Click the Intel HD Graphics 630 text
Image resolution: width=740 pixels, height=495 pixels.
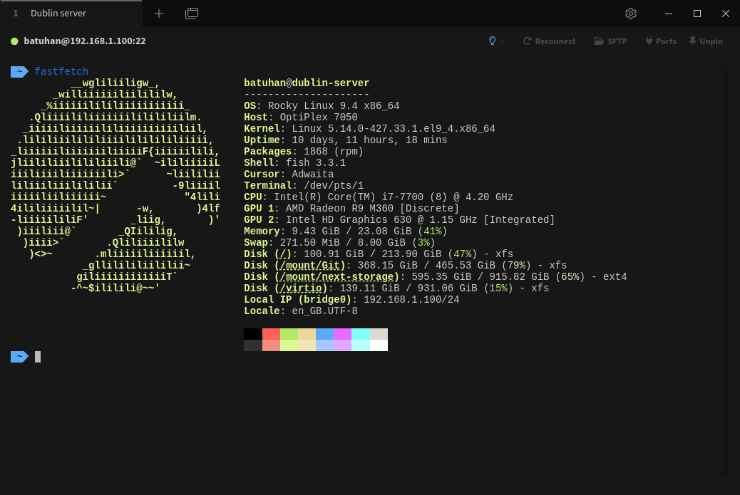click(349, 219)
